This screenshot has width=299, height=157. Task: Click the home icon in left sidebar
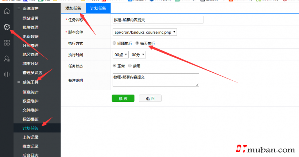click(7, 11)
